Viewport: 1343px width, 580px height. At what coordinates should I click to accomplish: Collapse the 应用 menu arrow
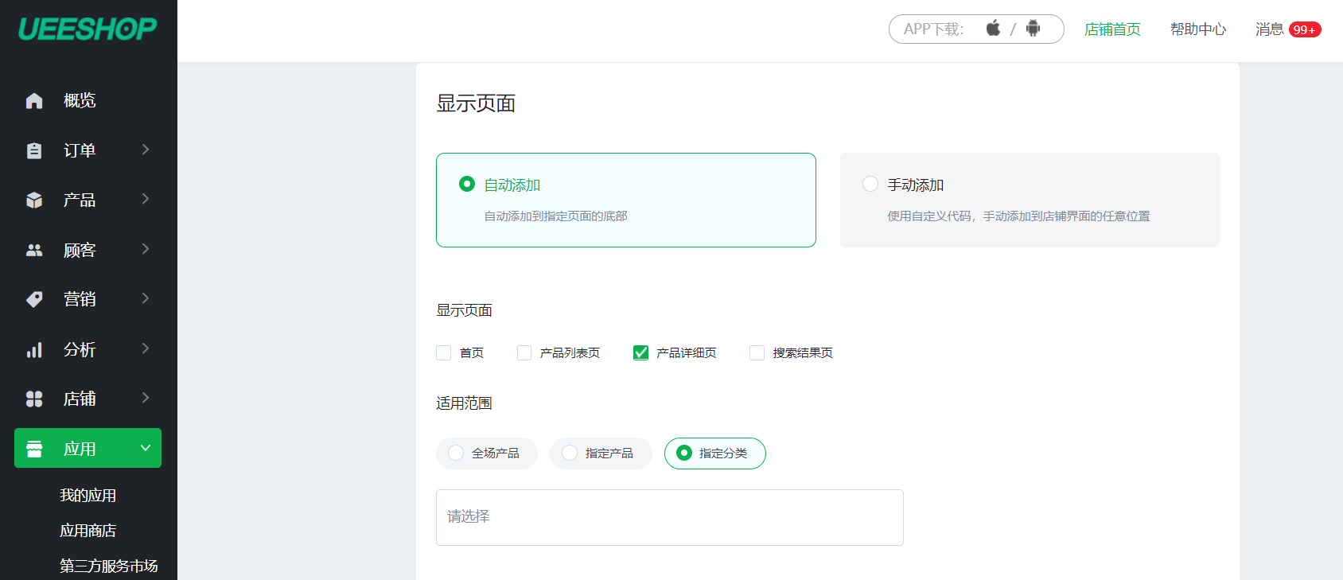(x=146, y=448)
